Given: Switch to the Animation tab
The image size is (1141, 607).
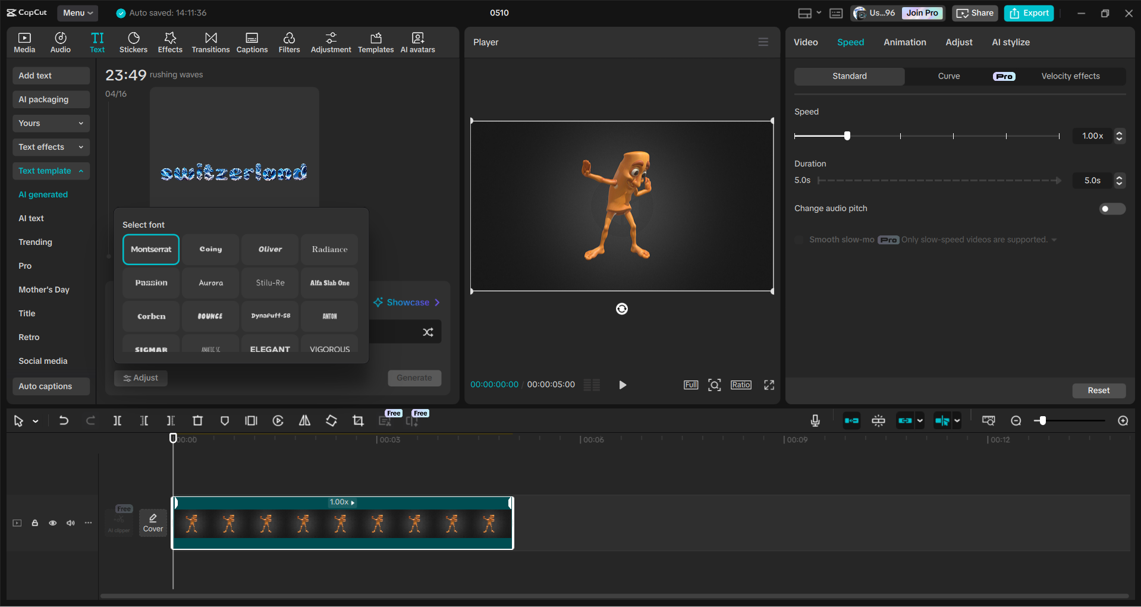Looking at the screenshot, I should (904, 42).
